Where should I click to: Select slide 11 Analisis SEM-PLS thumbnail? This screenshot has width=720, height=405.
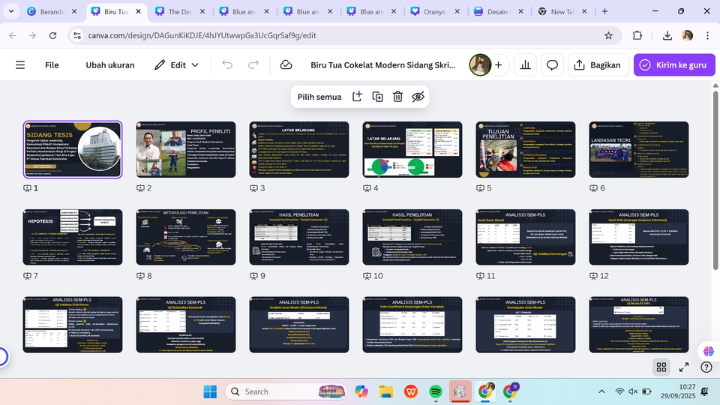525,237
